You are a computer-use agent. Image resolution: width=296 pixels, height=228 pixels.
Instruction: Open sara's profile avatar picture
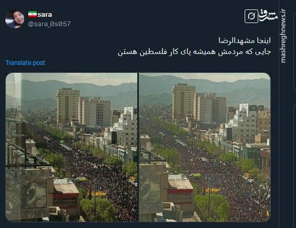pos(15,19)
